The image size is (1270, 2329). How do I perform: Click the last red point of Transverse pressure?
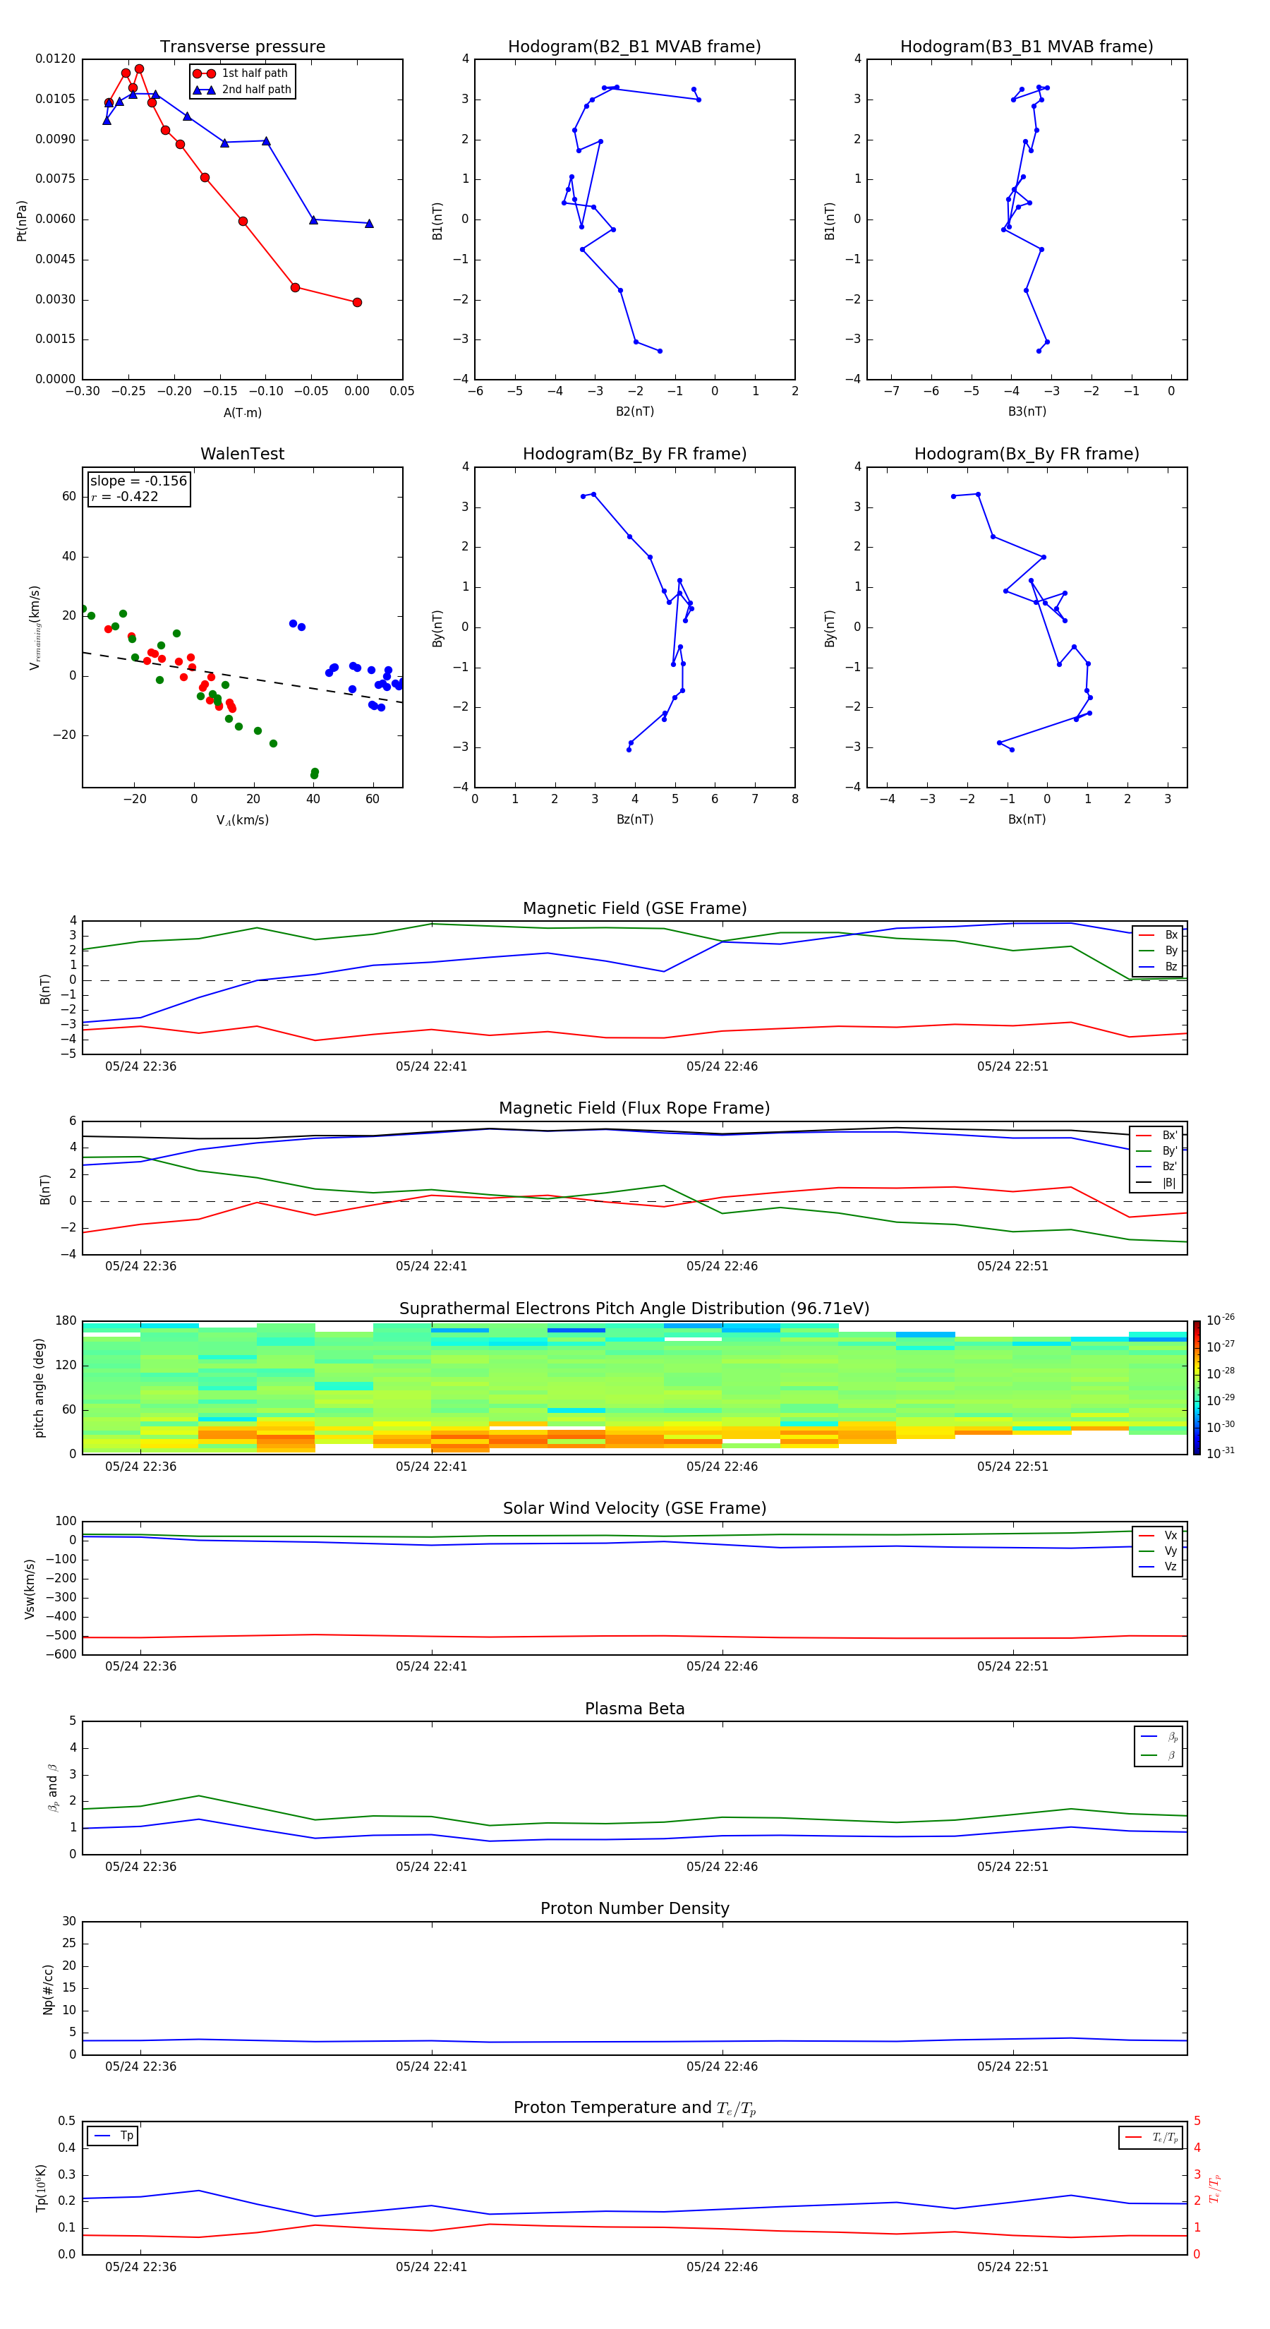tap(357, 302)
